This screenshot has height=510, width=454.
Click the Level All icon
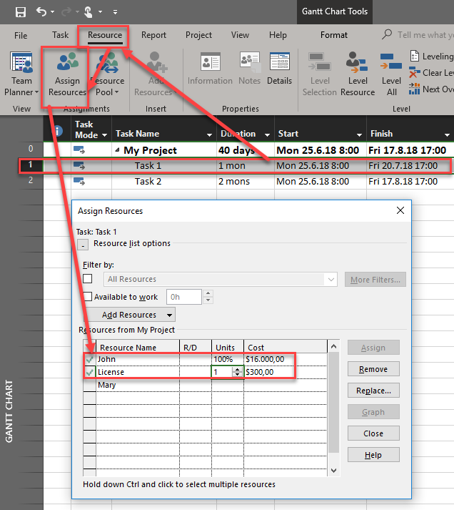(391, 76)
